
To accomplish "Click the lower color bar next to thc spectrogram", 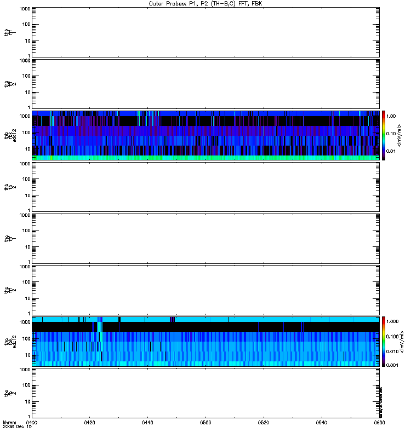I will pos(384,342).
